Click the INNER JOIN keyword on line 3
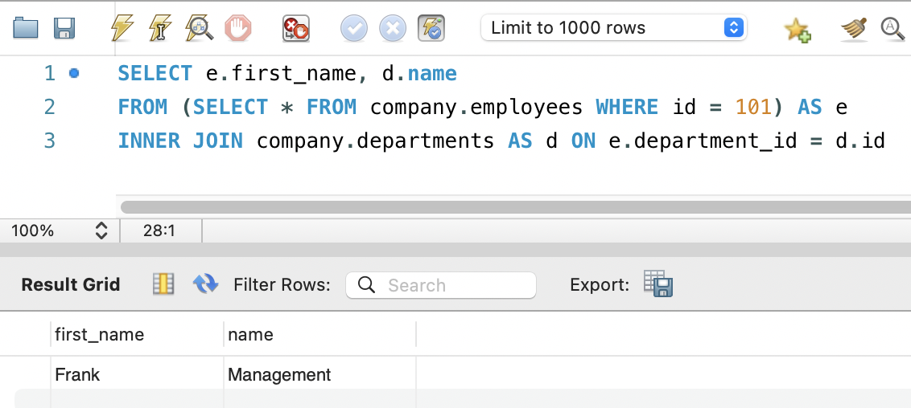Screen dimensions: 911x408 click(181, 141)
